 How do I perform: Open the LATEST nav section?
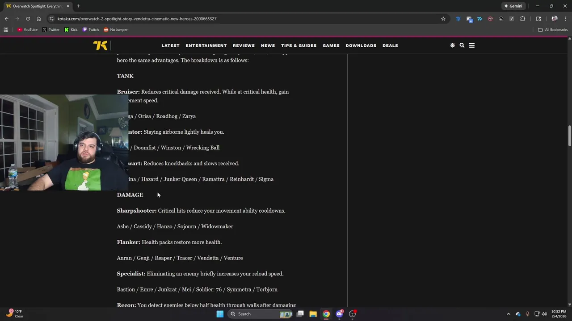coord(170,45)
